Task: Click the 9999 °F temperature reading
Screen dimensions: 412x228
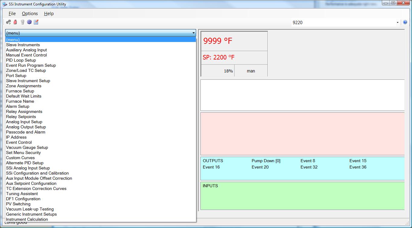Action: [218, 41]
